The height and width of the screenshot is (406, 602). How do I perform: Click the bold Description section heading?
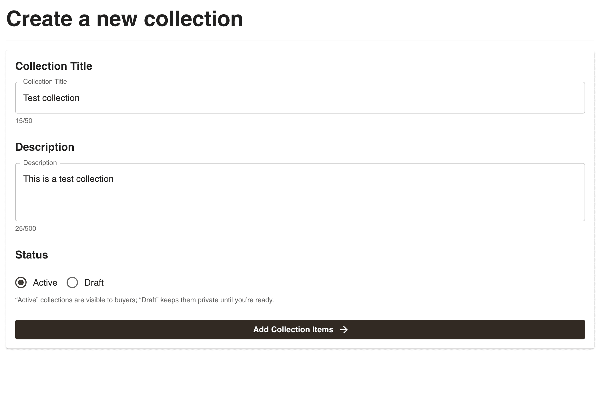45,147
